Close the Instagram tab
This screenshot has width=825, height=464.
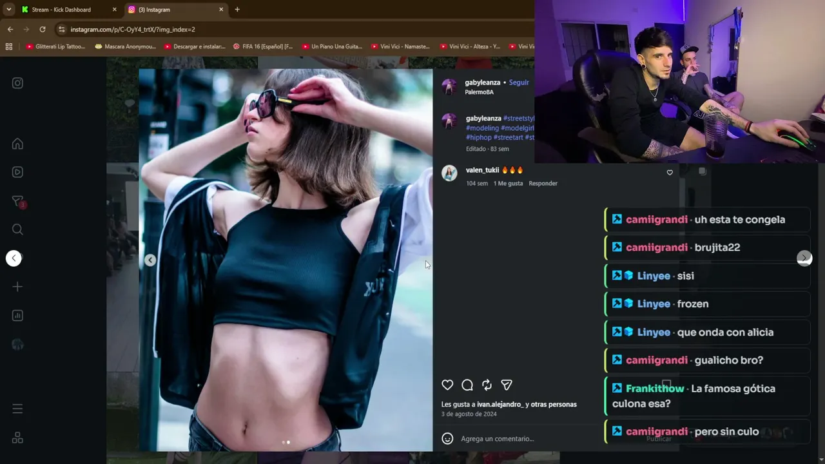click(x=221, y=10)
